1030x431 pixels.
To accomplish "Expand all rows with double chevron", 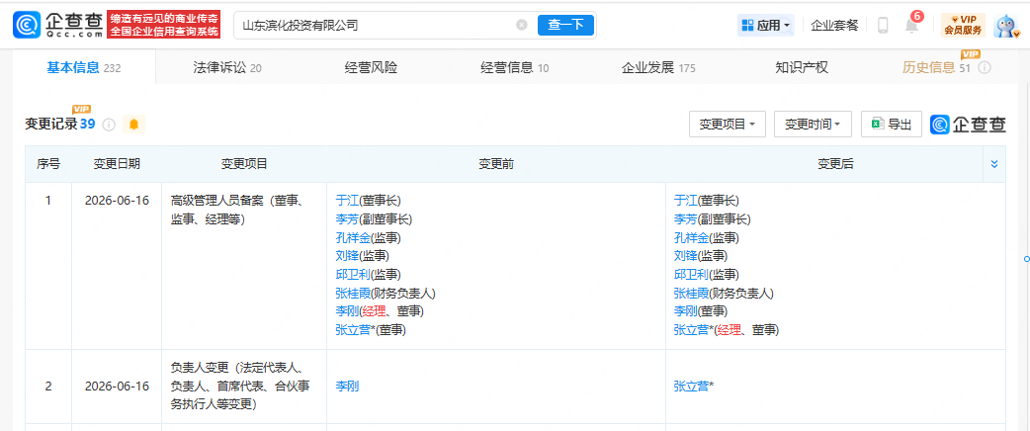I will [x=993, y=164].
